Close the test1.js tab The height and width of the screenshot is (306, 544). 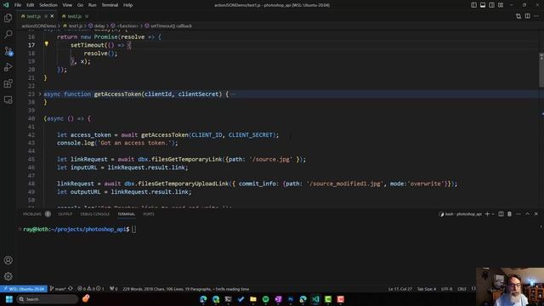tap(52, 16)
